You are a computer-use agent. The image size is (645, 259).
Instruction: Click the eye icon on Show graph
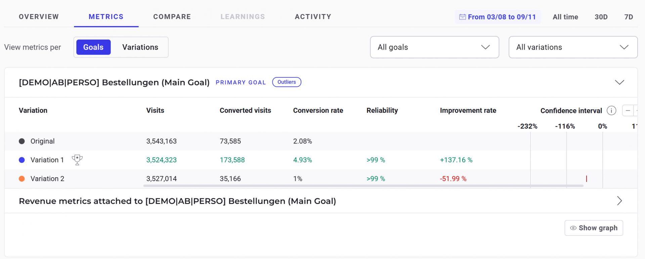point(573,228)
